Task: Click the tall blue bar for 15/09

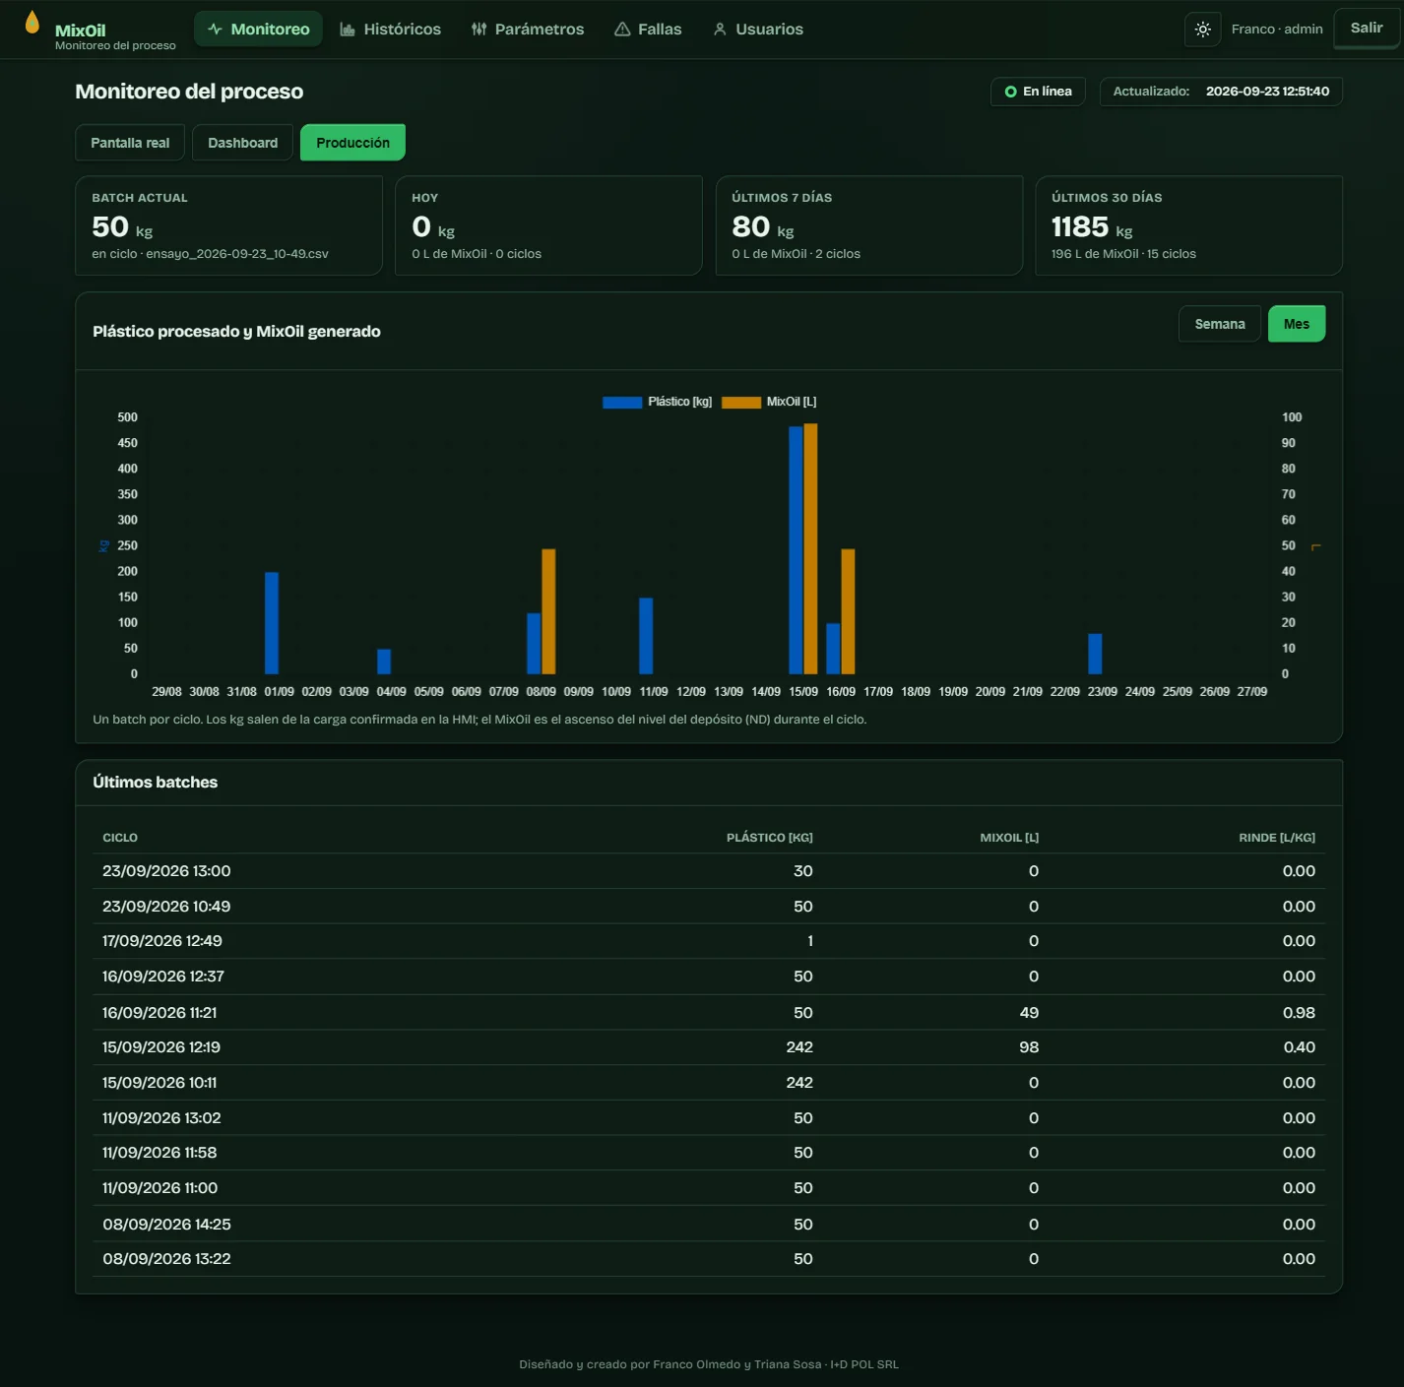Action: pyautogui.click(x=796, y=550)
